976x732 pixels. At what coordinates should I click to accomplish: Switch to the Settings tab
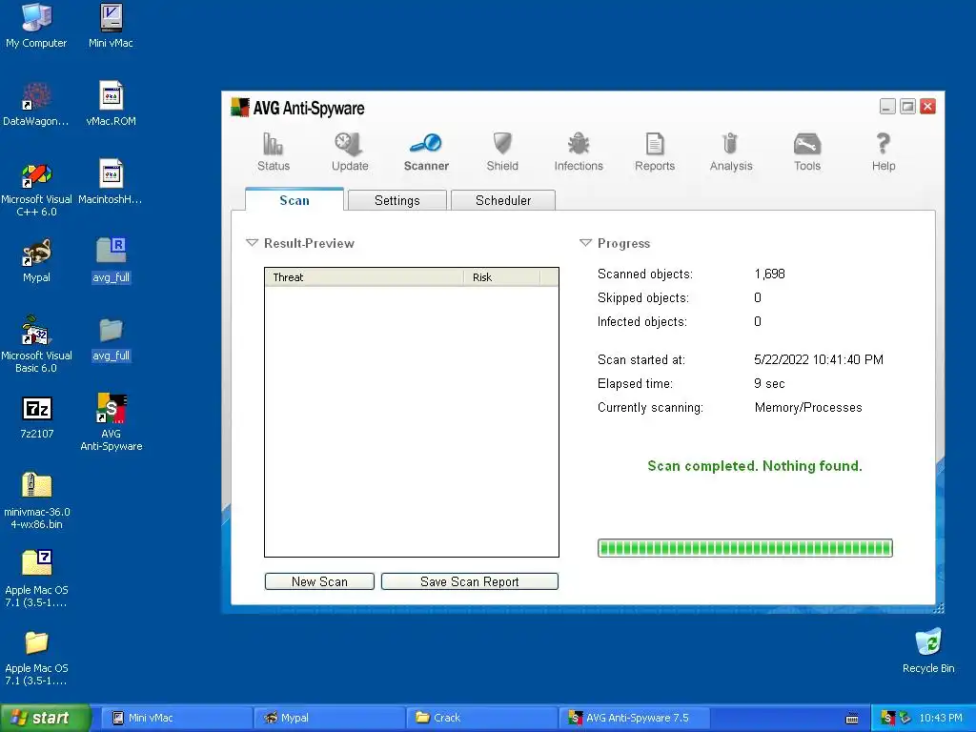397,200
